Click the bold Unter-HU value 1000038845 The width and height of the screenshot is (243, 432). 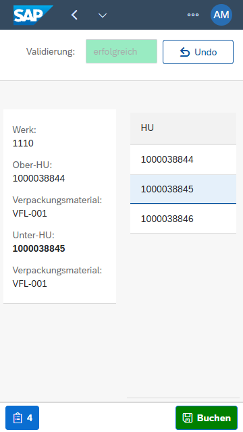(39, 248)
